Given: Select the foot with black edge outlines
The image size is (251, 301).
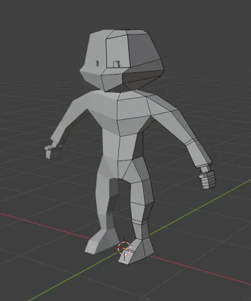Looking at the screenshot, I should (x=137, y=251).
